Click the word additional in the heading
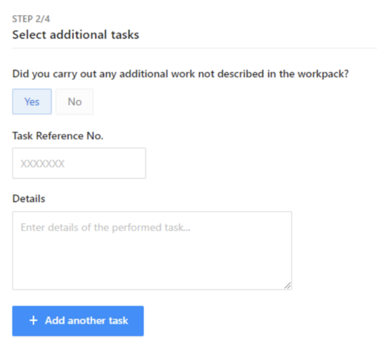 [76, 35]
